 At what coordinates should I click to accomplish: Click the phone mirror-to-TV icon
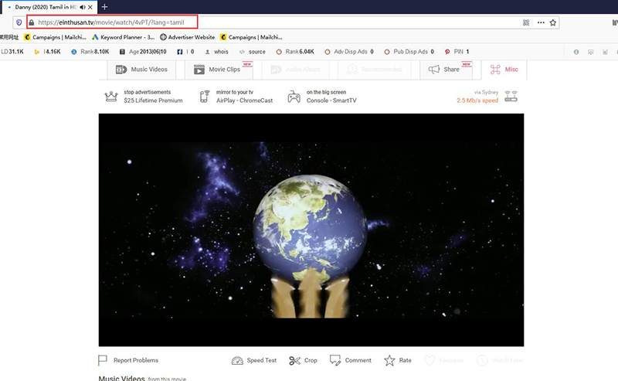coord(204,97)
